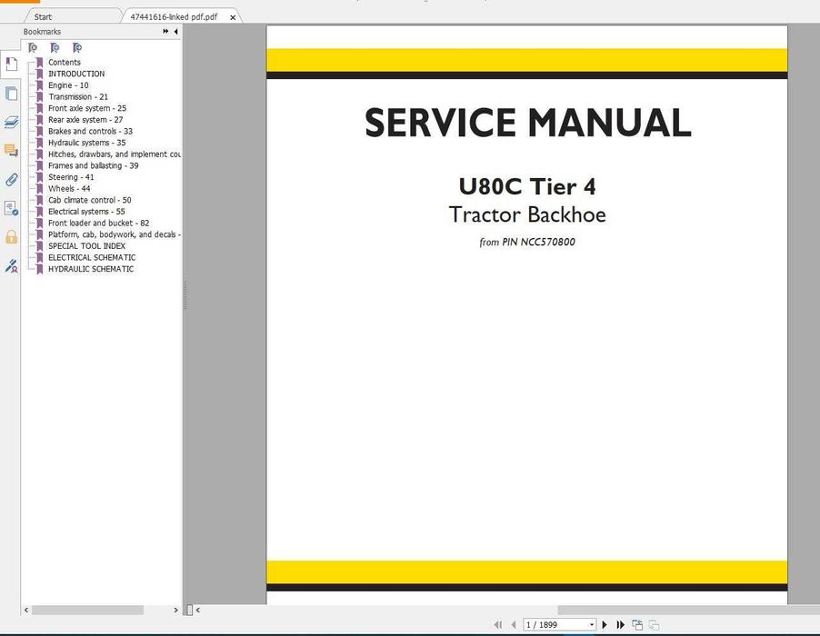Click the third bookmark tool icon
The width and height of the screenshot is (820, 636).
tap(77, 48)
